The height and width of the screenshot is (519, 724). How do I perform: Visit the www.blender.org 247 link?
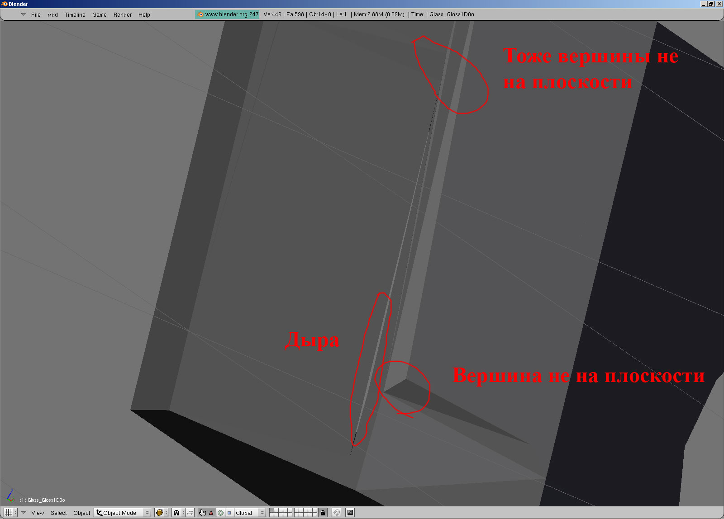click(x=228, y=14)
